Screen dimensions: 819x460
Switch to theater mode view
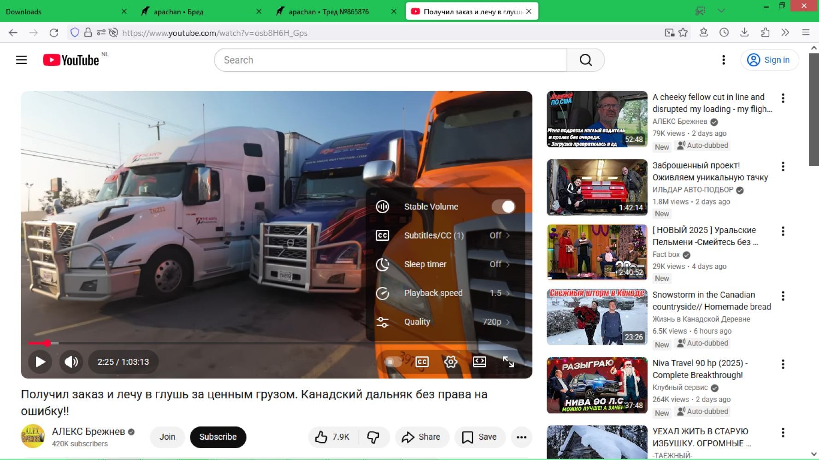[479, 362]
